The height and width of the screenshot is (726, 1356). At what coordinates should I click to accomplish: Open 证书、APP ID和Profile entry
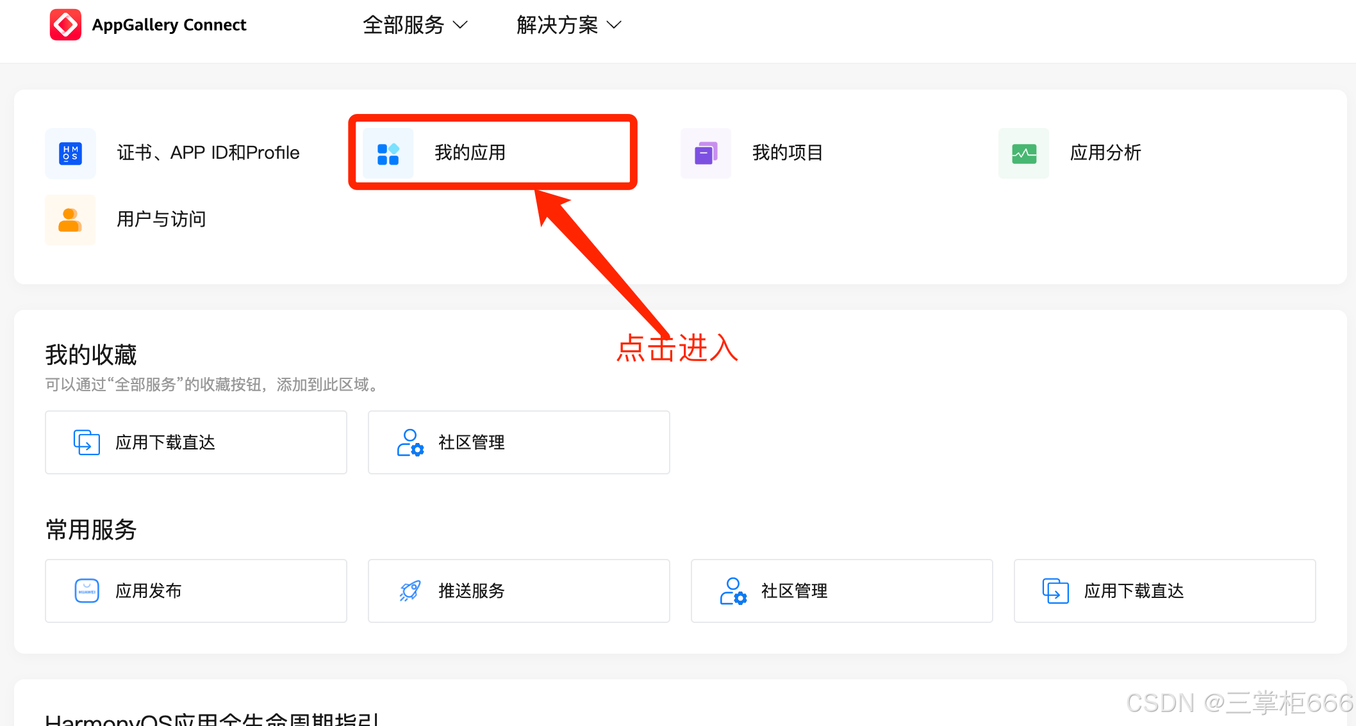point(208,152)
